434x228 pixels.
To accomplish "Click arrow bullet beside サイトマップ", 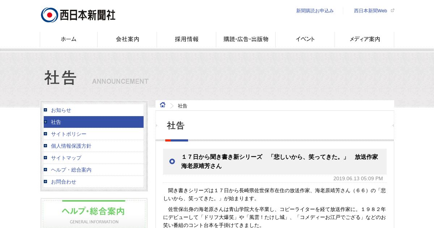I will (46, 158).
